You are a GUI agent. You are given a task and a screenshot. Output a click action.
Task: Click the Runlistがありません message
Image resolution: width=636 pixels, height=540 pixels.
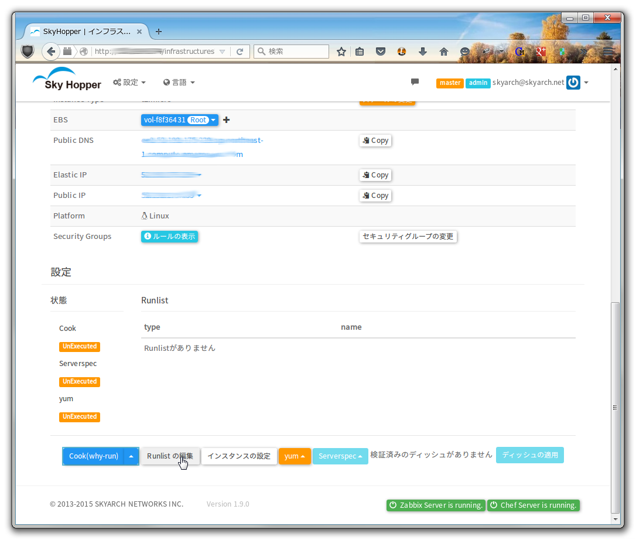pyautogui.click(x=180, y=348)
